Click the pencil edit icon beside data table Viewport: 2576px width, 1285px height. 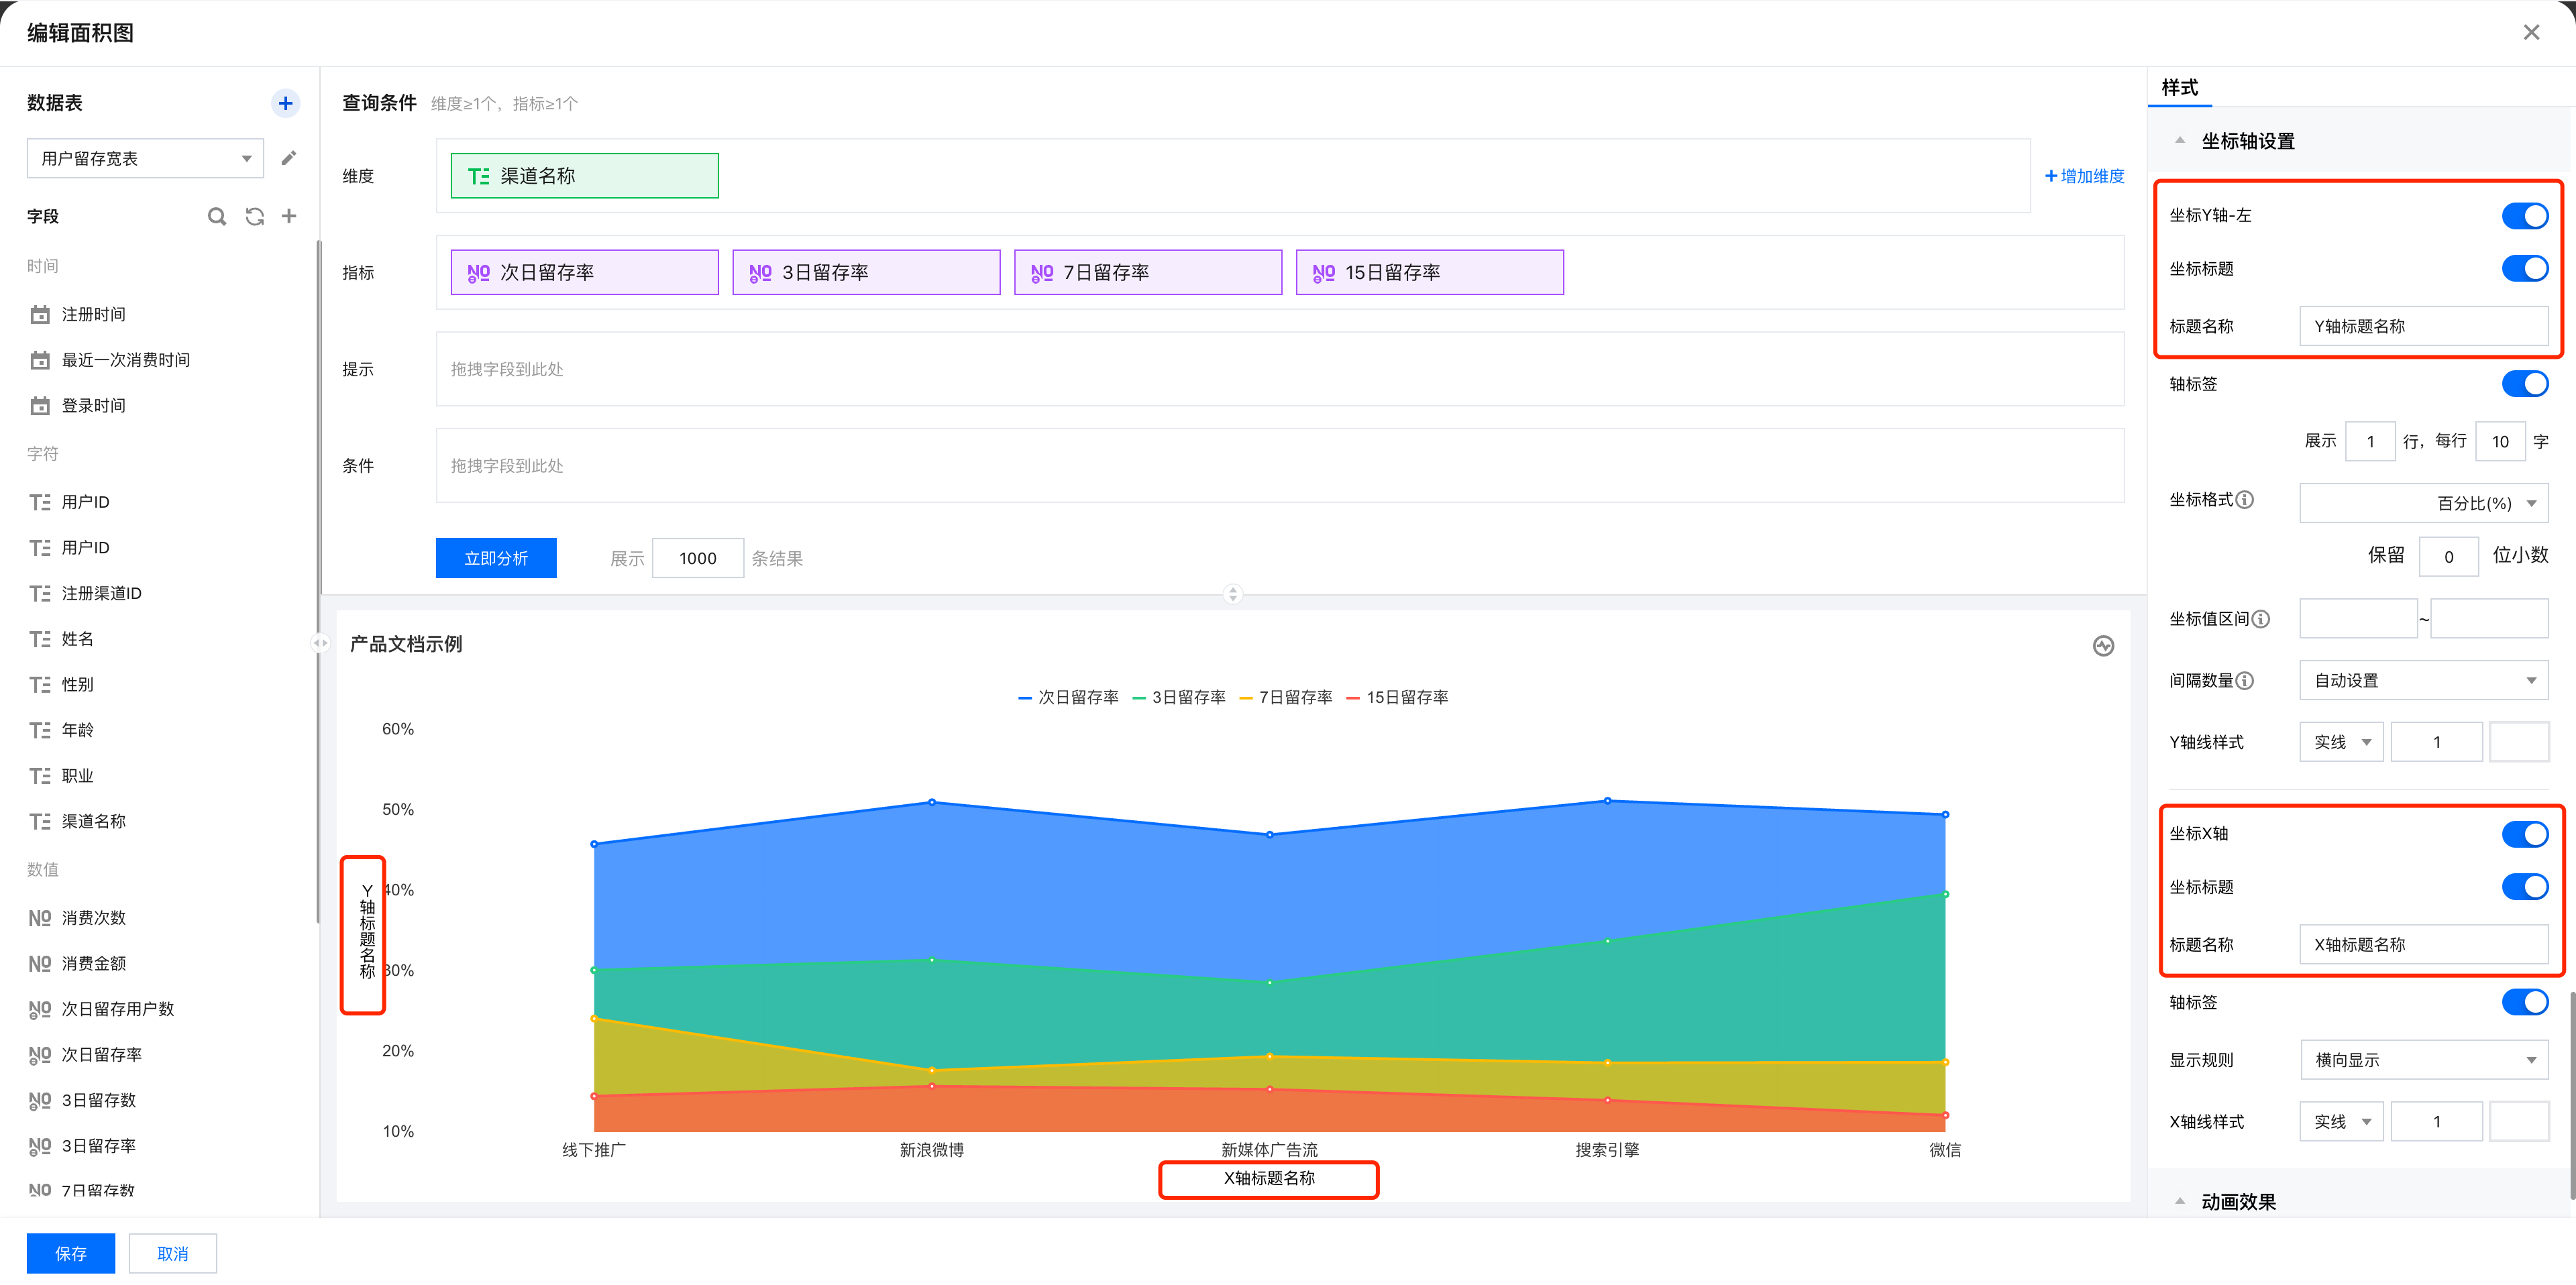pos(289,158)
